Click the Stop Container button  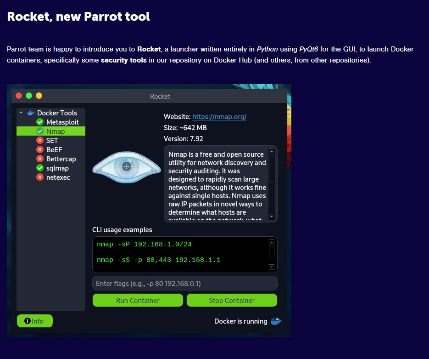[x=232, y=300]
